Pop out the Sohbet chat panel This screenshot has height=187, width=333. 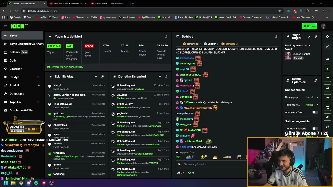(x=276, y=37)
